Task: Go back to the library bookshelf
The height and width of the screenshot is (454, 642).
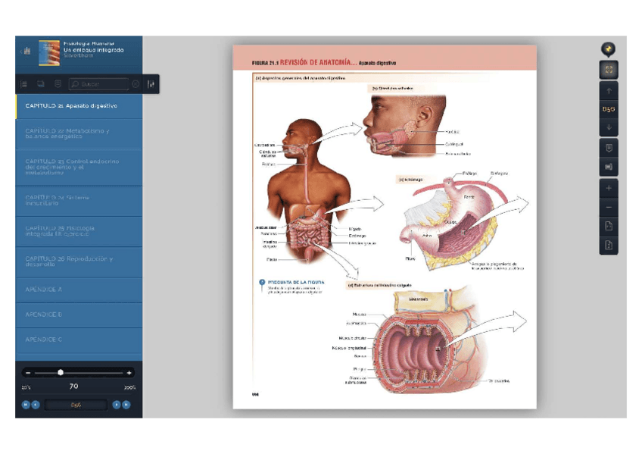Action: [x=26, y=52]
